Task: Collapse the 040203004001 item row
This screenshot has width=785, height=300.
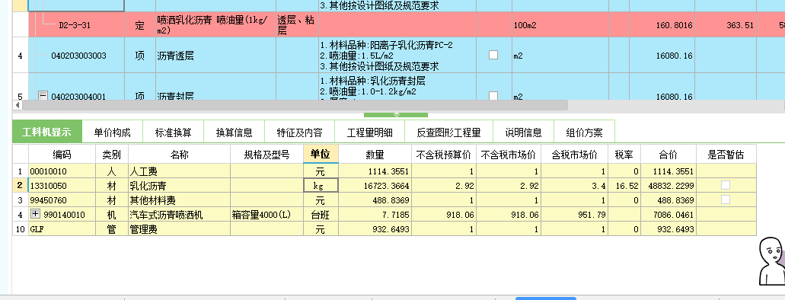Action: [x=43, y=95]
